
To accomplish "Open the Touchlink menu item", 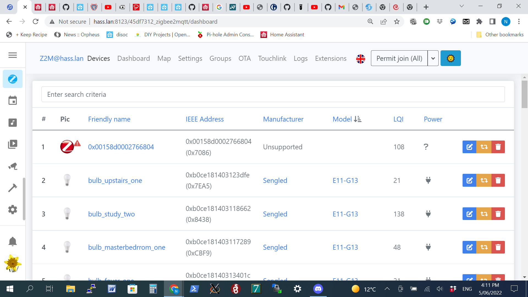I will [x=272, y=58].
